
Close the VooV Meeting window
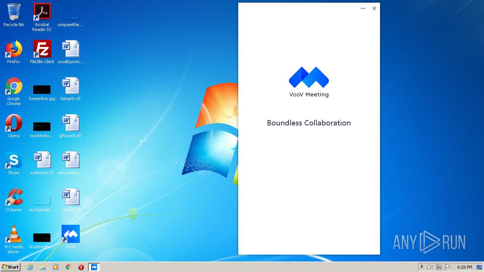point(374,8)
